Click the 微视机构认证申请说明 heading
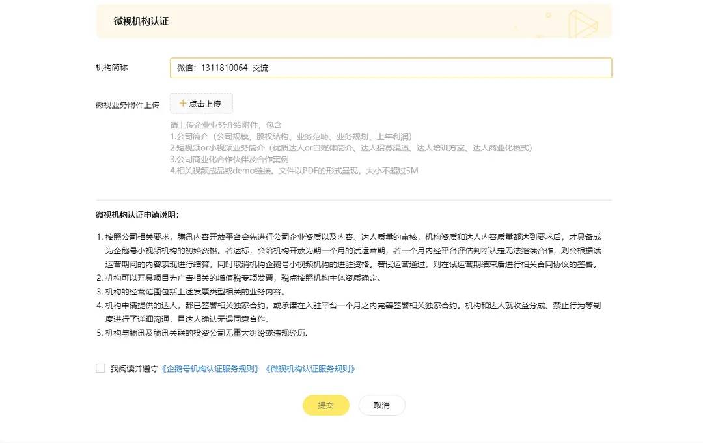Image resolution: width=703 pixels, height=443 pixels. [137, 215]
